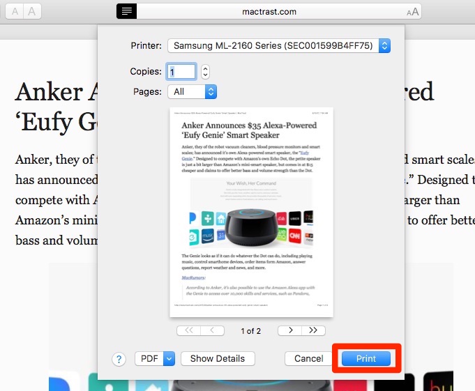Click the smaller text A button
Image resolution: width=475 pixels, height=391 pixels.
[x=15, y=11]
